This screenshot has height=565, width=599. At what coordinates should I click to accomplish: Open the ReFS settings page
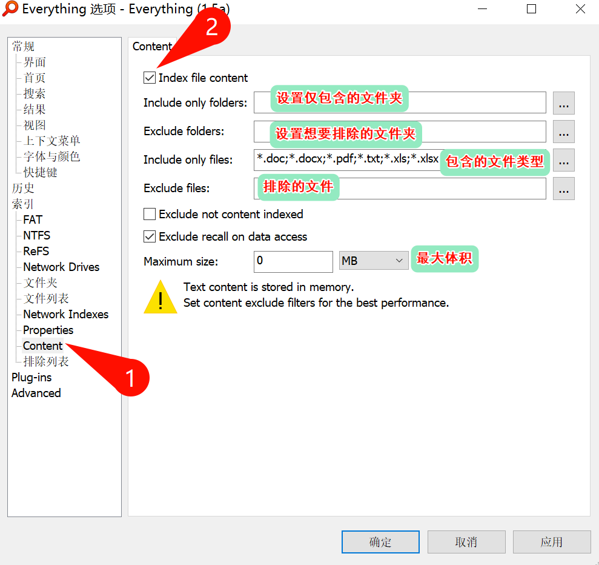36,251
